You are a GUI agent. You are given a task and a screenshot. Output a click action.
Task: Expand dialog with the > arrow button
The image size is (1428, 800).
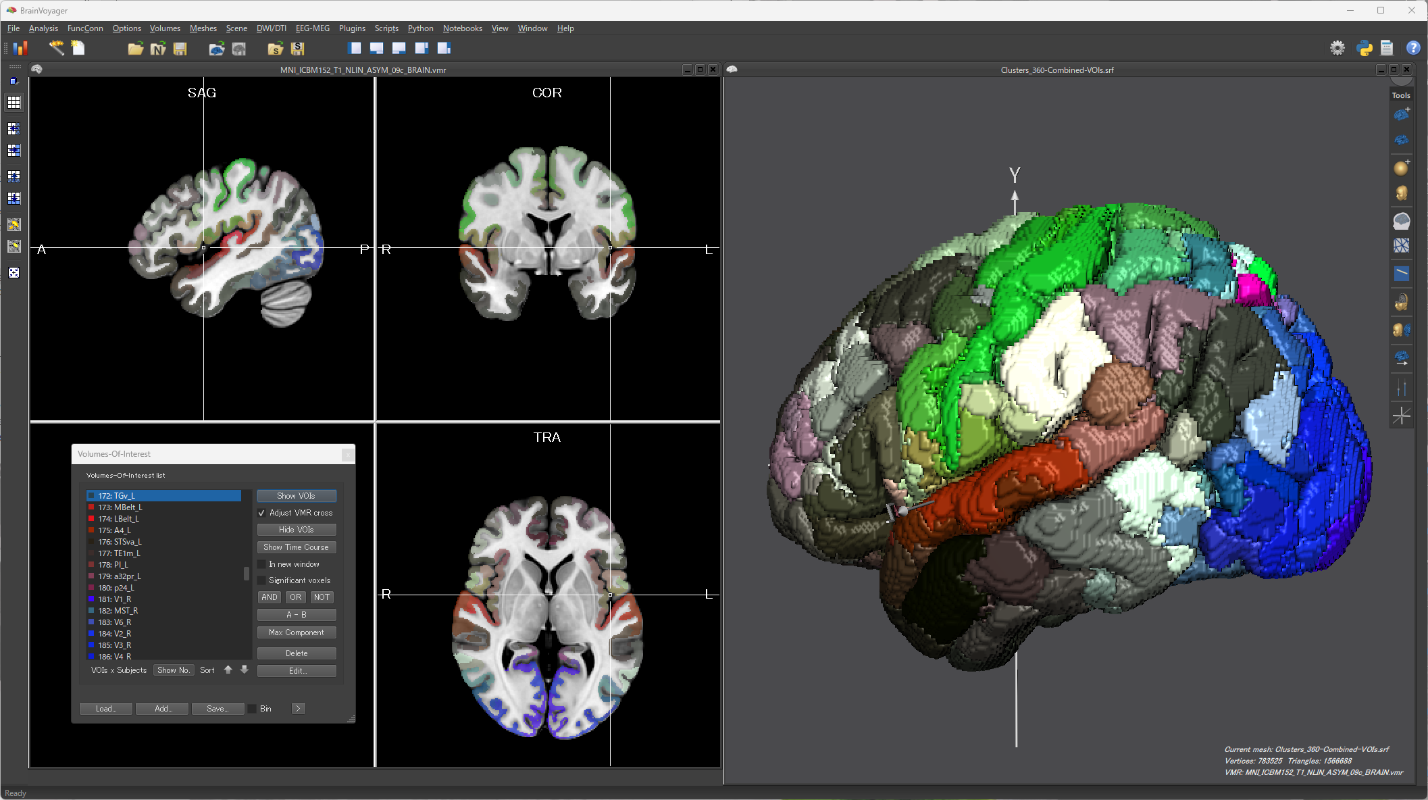tap(298, 709)
